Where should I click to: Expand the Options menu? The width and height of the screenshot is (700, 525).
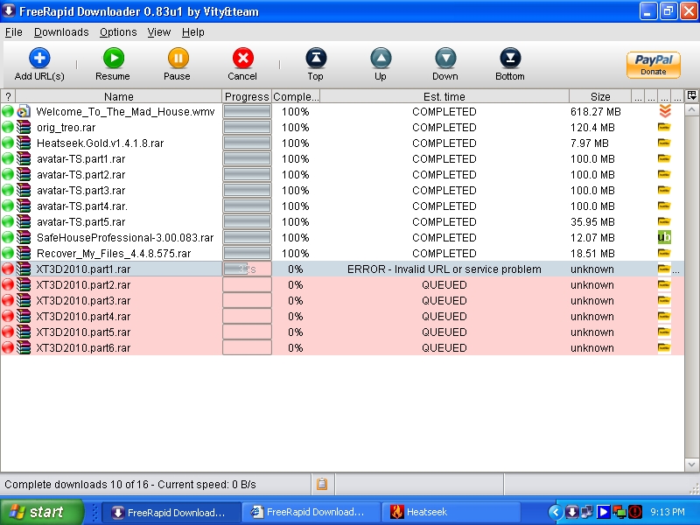118,32
